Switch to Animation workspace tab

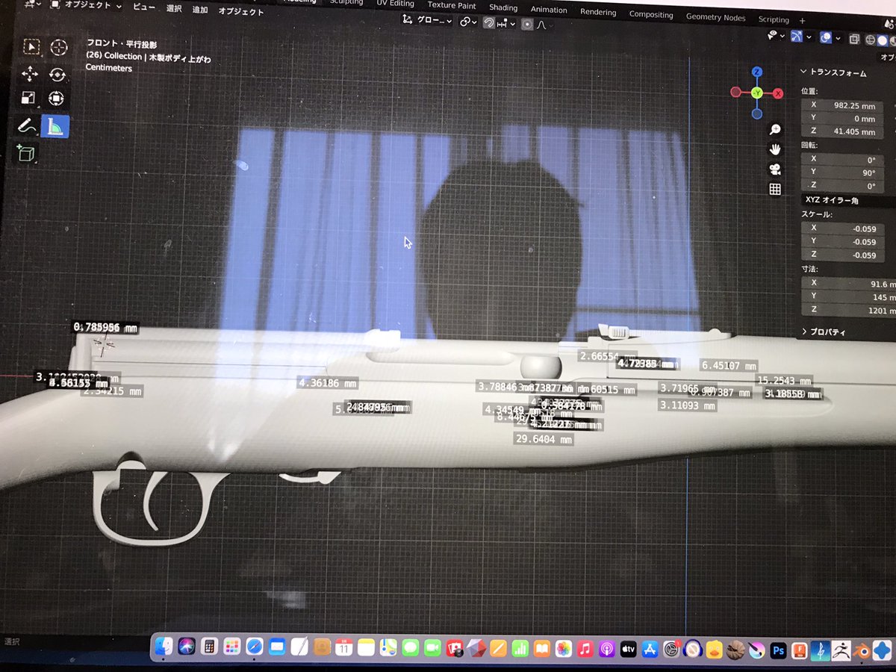(x=548, y=10)
